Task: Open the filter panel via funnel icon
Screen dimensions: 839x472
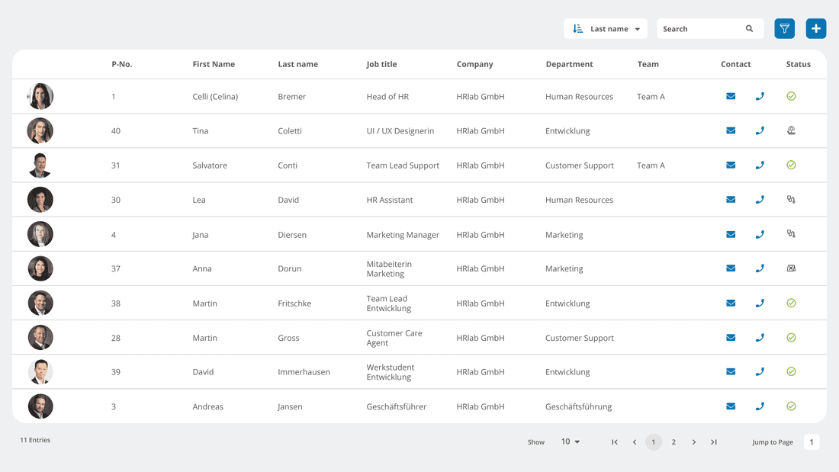Action: 784,28
